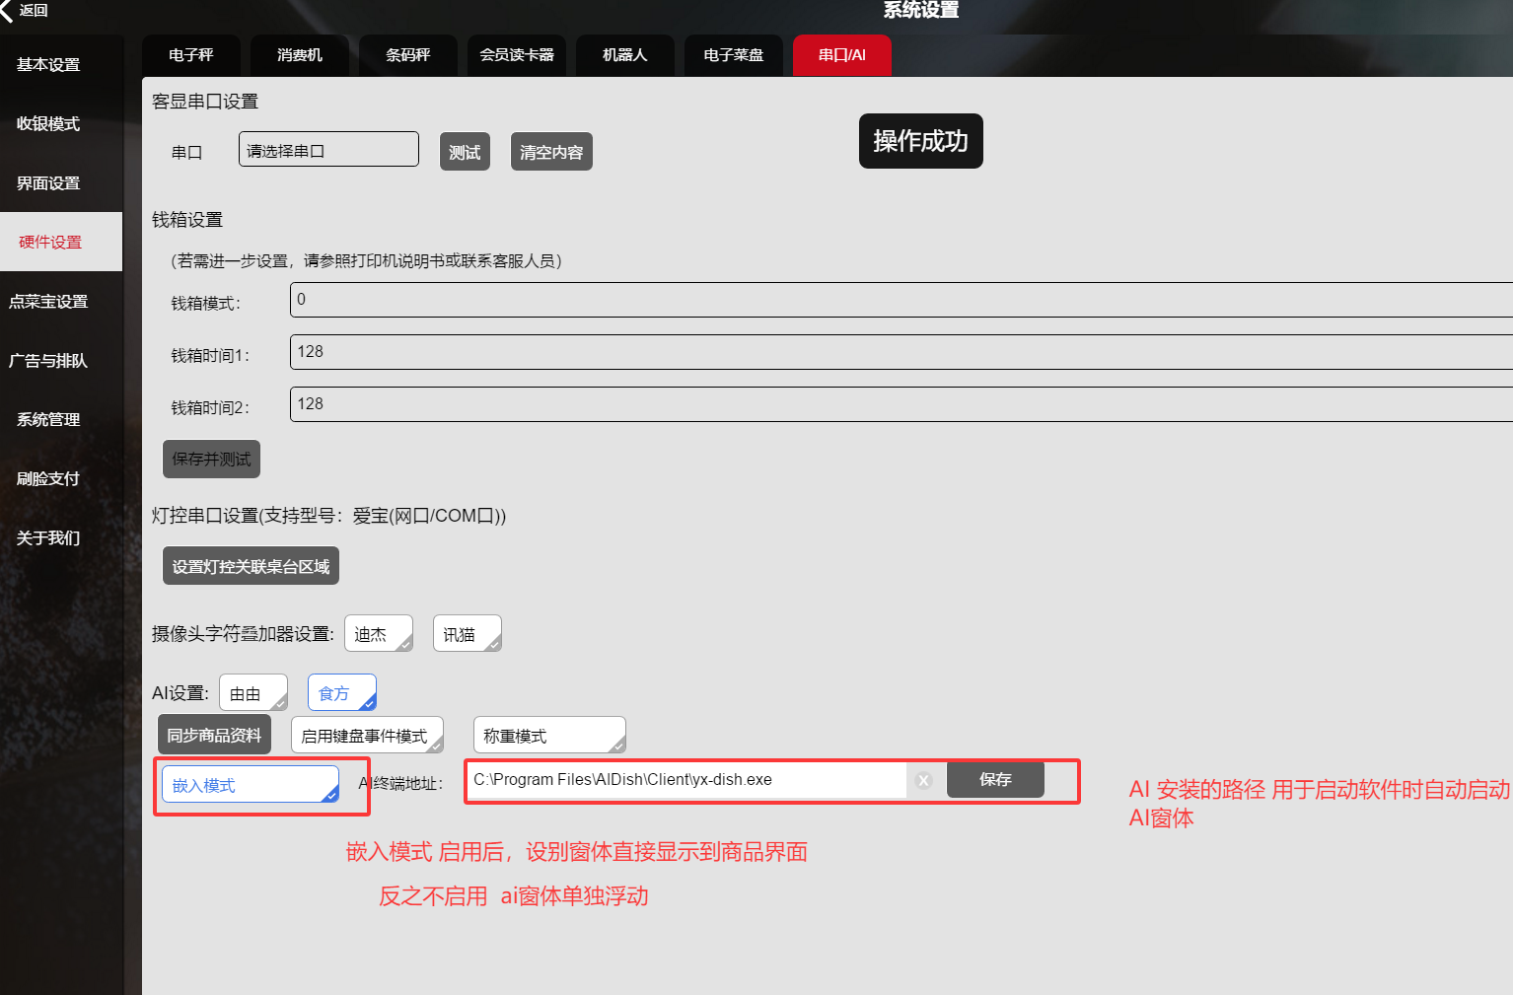Select the 由由 AI option

tap(252, 693)
